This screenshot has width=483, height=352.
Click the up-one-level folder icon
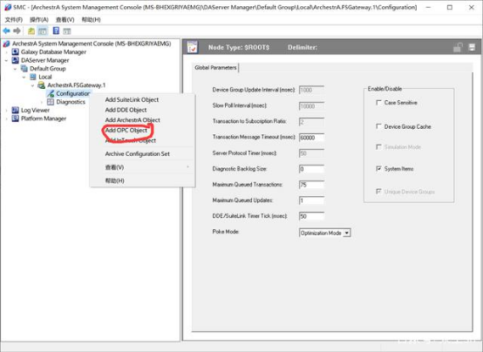point(31,30)
